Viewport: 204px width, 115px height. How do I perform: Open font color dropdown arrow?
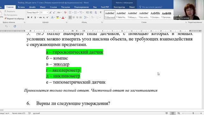pyautogui.click(x=65, y=17)
